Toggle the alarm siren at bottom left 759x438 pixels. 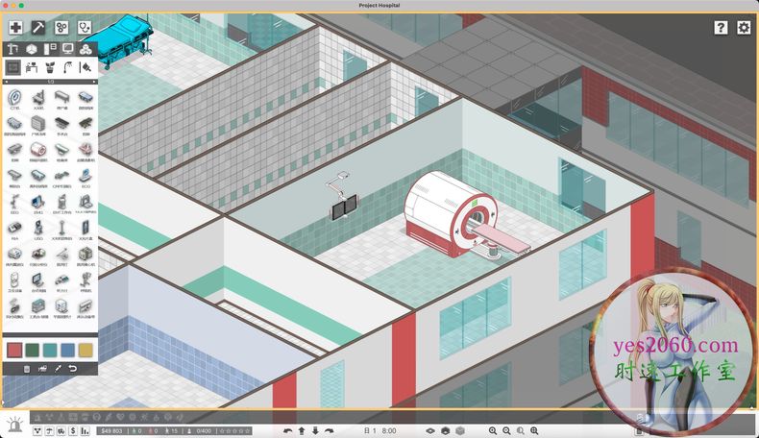(x=13, y=425)
